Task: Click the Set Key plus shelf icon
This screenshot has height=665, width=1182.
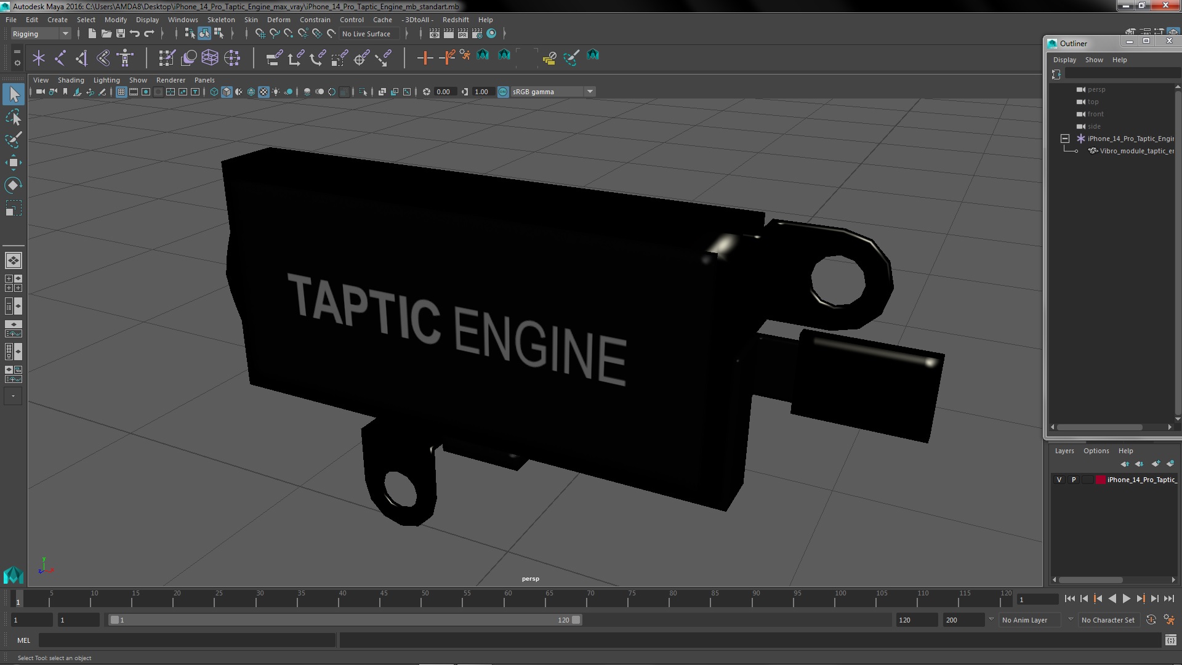Action: (425, 58)
